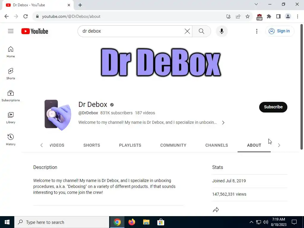Open Subscriptions in the sidebar
This screenshot has width=304, height=228.
11,96
